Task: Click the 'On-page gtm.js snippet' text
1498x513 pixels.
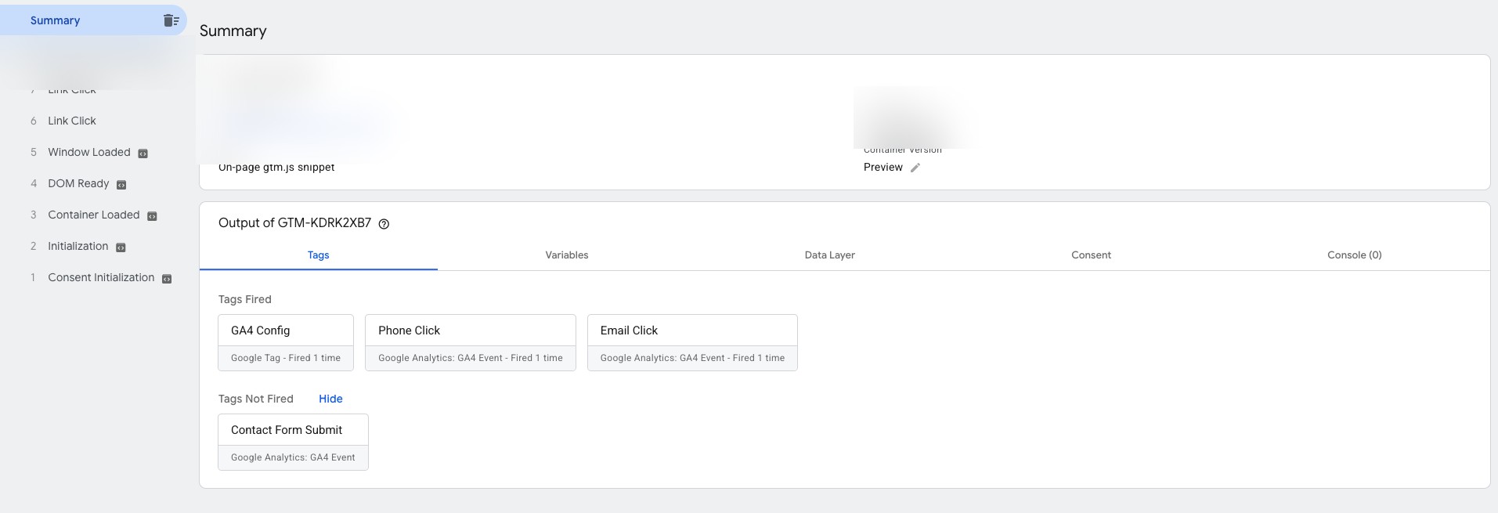Action: [x=276, y=168]
